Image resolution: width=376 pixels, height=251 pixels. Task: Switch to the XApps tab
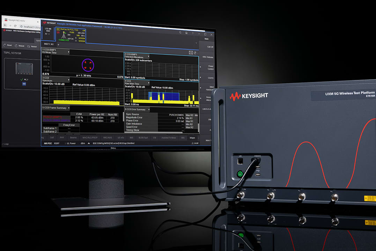tap(193, 138)
